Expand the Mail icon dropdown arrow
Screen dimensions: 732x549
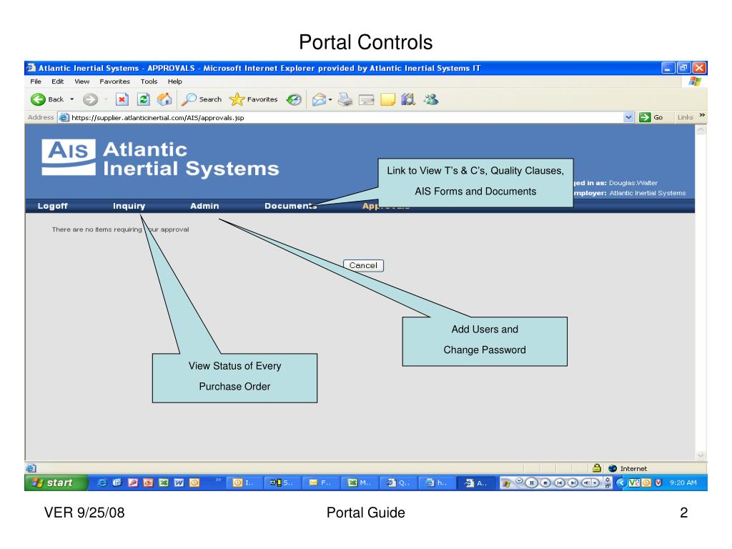330,99
